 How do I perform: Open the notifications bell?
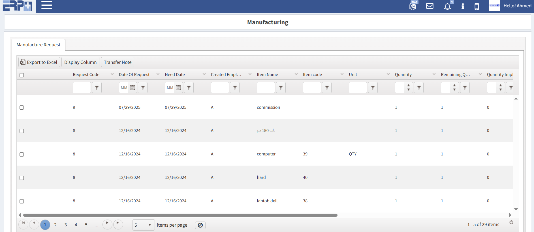pyautogui.click(x=447, y=6)
